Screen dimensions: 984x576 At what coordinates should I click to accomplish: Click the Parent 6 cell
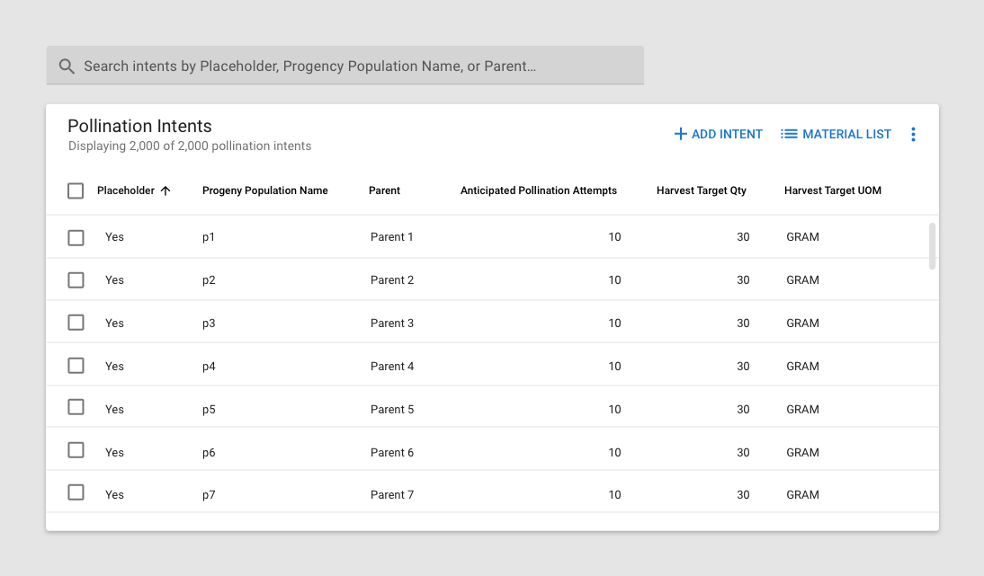[x=392, y=453]
